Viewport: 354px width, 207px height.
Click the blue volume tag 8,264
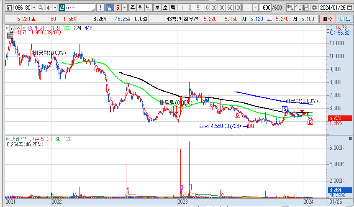(x=340, y=190)
